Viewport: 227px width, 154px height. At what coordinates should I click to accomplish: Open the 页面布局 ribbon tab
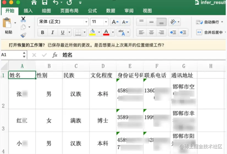click(x=69, y=11)
